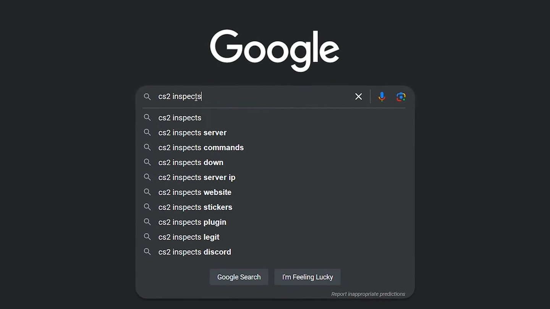Select the 'cs2 inspects server ip' suggestion
550x309 pixels.
click(x=275, y=177)
